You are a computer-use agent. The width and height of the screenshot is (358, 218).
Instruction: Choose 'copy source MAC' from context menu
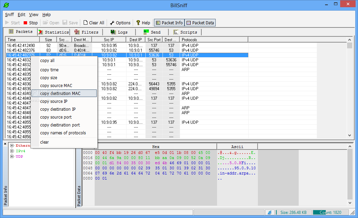(64, 86)
